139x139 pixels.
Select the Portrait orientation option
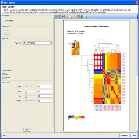click(x=3, y=74)
